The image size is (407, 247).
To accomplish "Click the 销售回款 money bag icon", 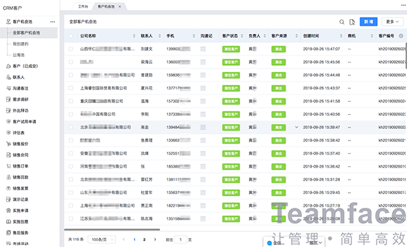I will click(9, 177).
